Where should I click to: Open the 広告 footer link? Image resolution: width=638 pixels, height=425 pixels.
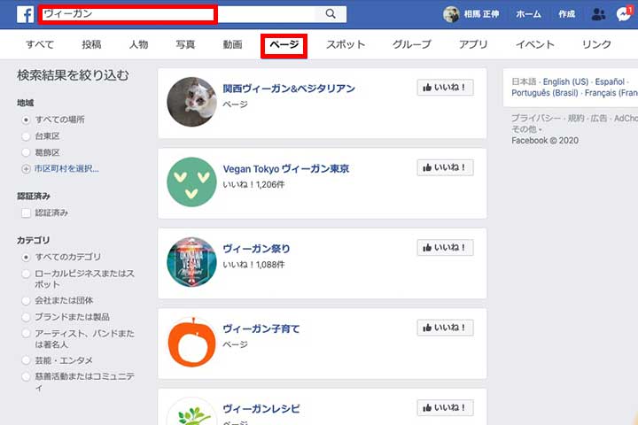pos(598,119)
